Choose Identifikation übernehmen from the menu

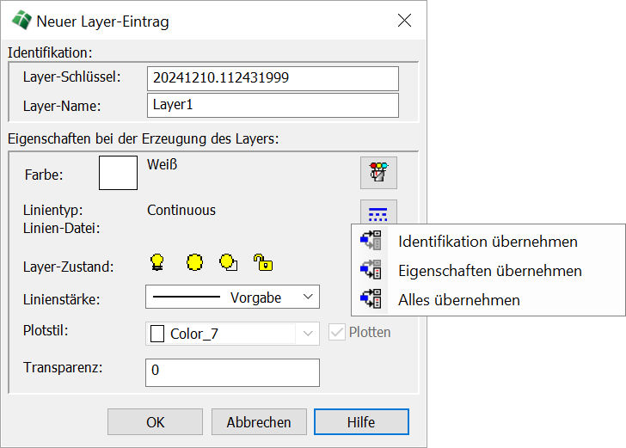pos(488,242)
